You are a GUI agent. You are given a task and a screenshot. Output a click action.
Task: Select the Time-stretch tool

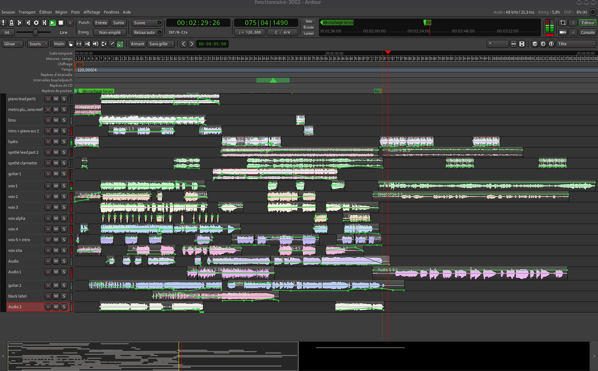[103, 44]
